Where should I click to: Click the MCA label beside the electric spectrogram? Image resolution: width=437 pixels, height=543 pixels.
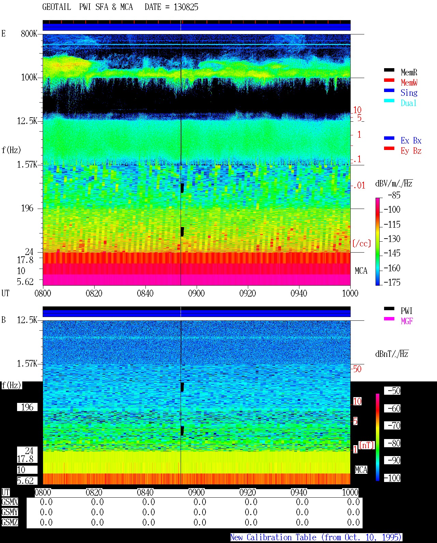361,271
